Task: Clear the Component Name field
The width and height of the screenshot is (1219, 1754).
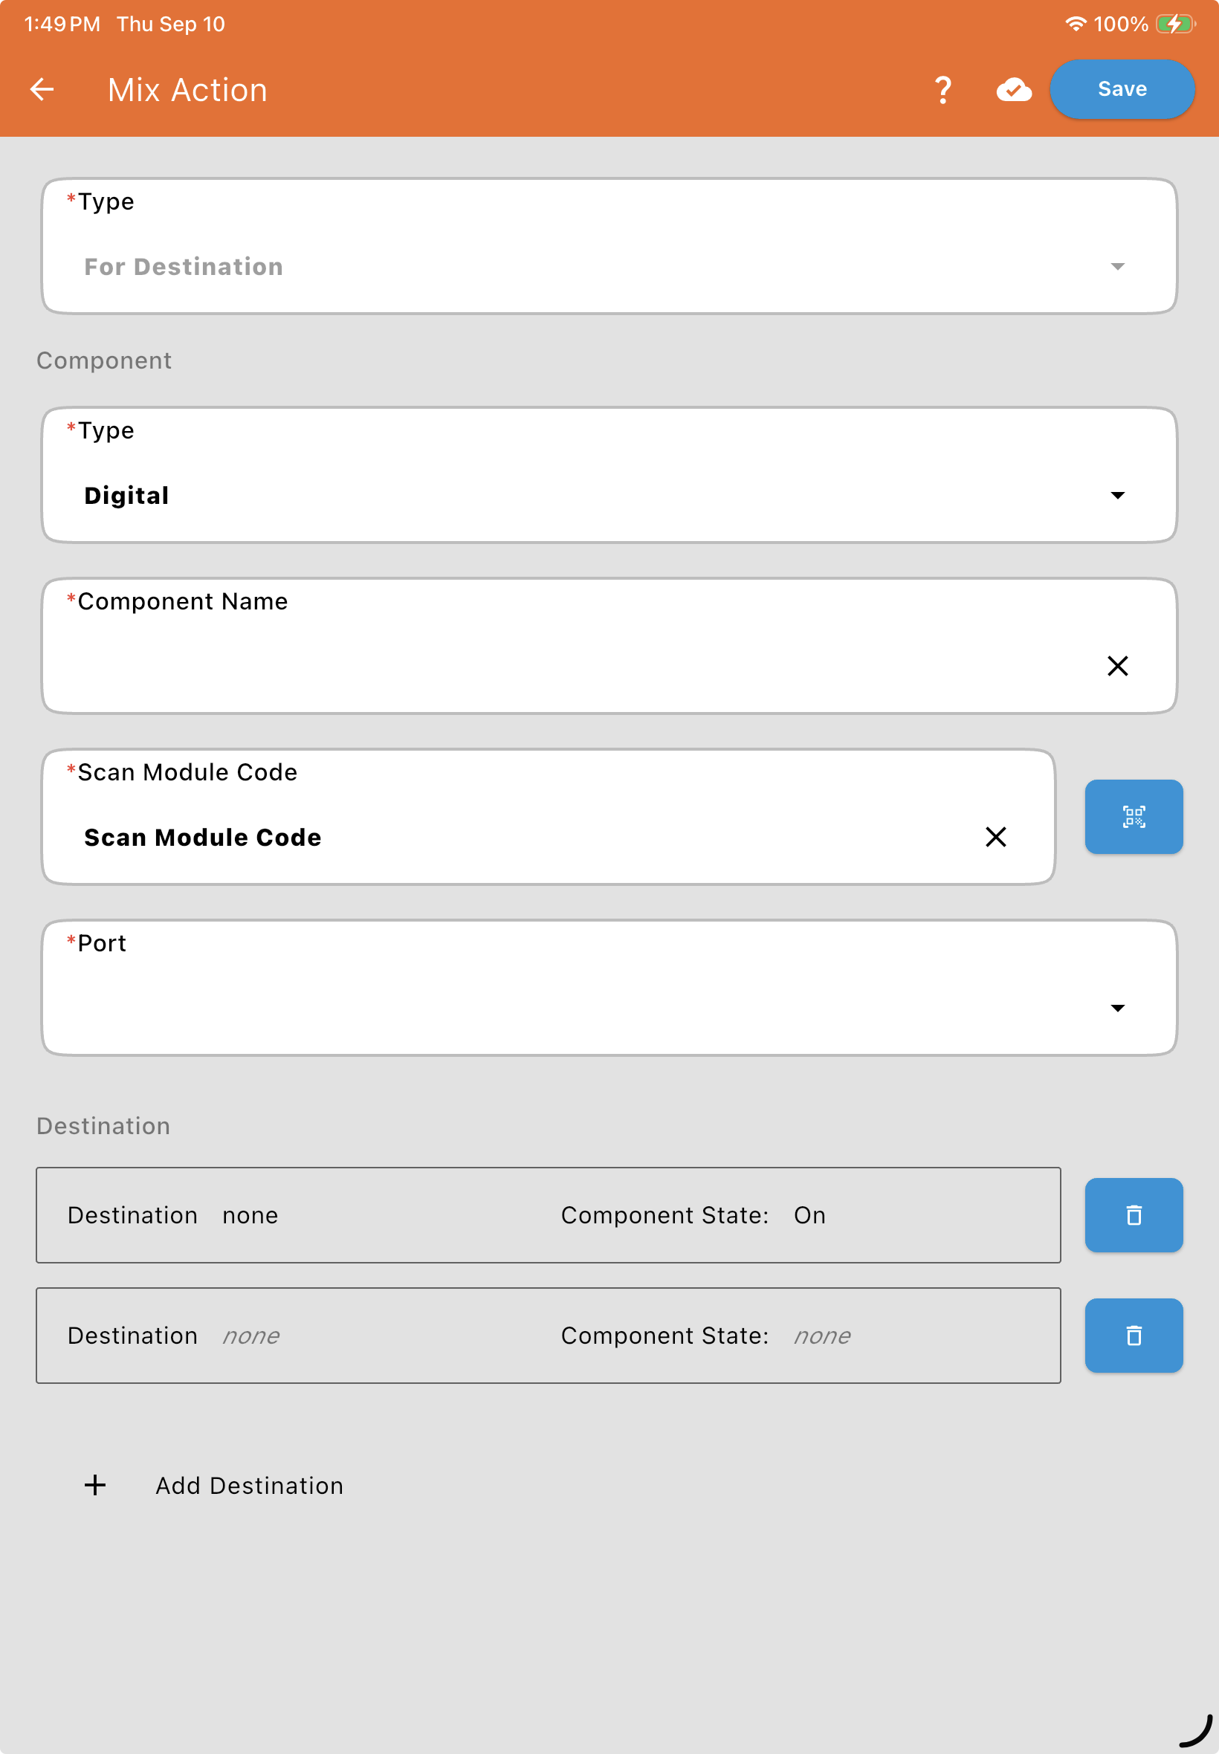Action: tap(1117, 666)
